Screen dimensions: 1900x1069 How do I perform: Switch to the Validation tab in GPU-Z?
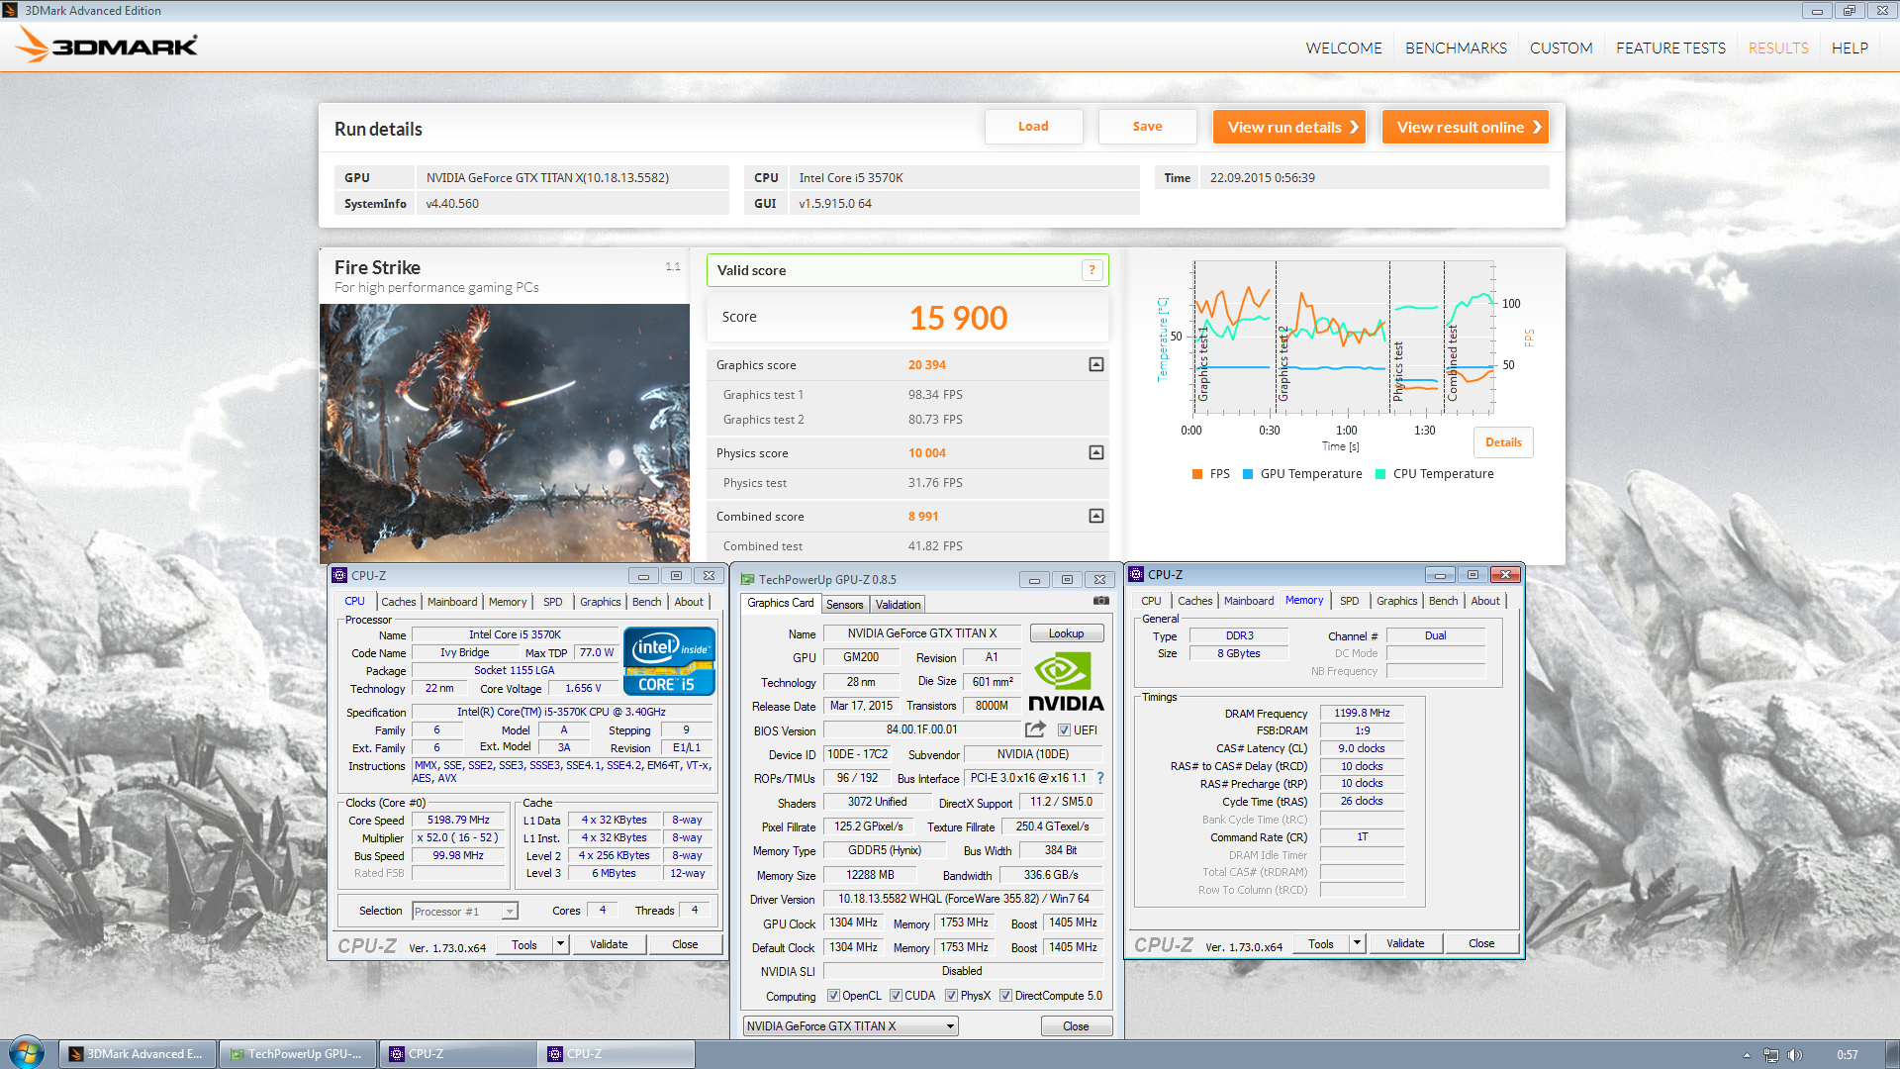[x=898, y=605]
